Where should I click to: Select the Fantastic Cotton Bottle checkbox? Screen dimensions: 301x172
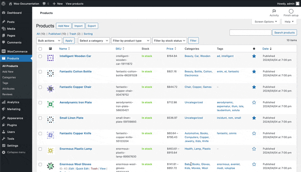tap(40, 72)
